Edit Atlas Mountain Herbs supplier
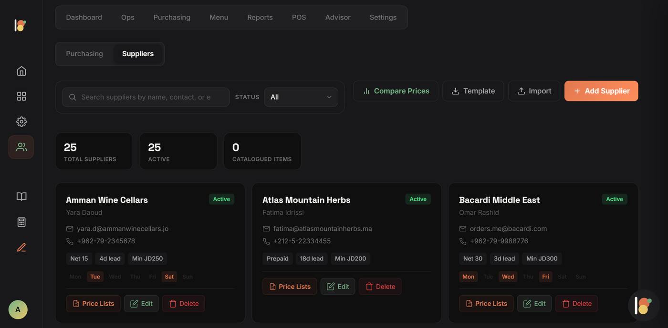 tap(338, 287)
